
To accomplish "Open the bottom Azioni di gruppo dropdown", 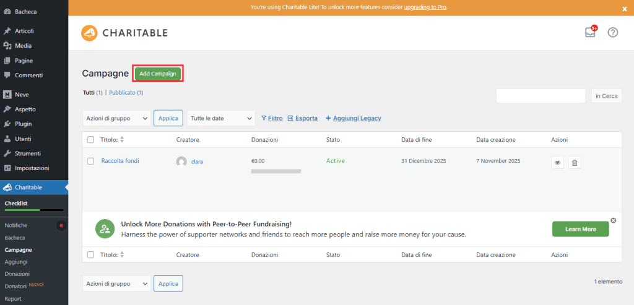I will point(116,283).
